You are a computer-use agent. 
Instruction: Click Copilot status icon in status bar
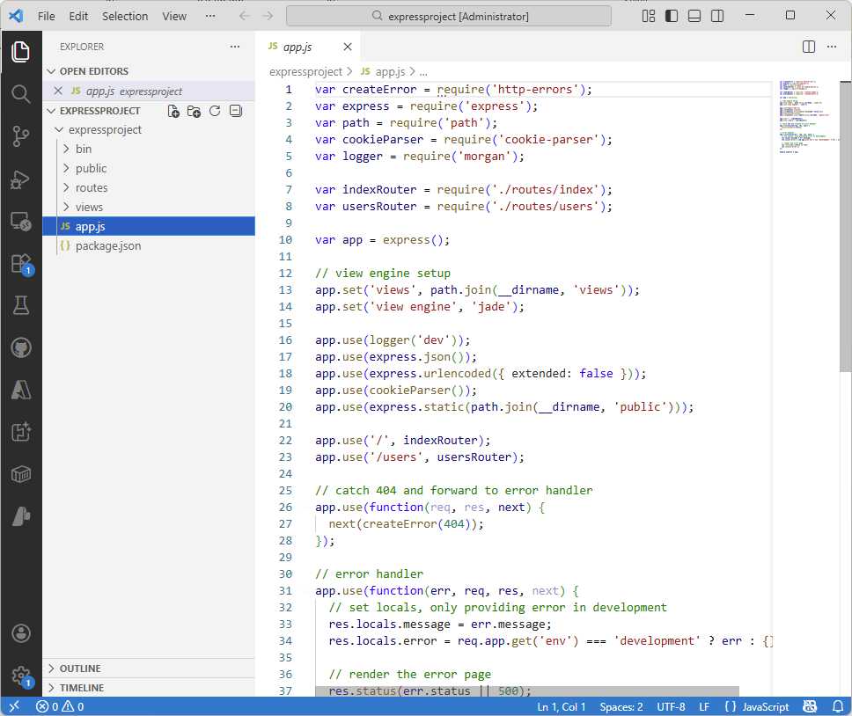coord(810,706)
